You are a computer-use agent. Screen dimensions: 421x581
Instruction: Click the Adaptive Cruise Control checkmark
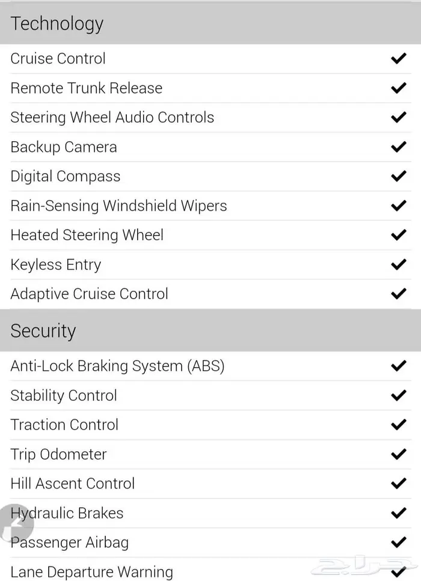(x=398, y=294)
